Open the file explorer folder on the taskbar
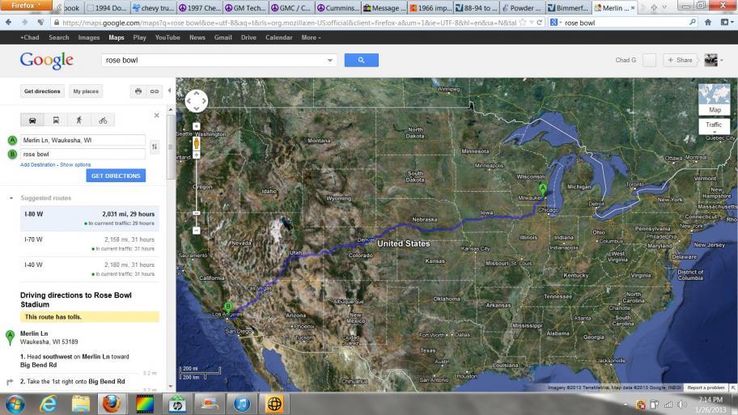 tap(80, 404)
